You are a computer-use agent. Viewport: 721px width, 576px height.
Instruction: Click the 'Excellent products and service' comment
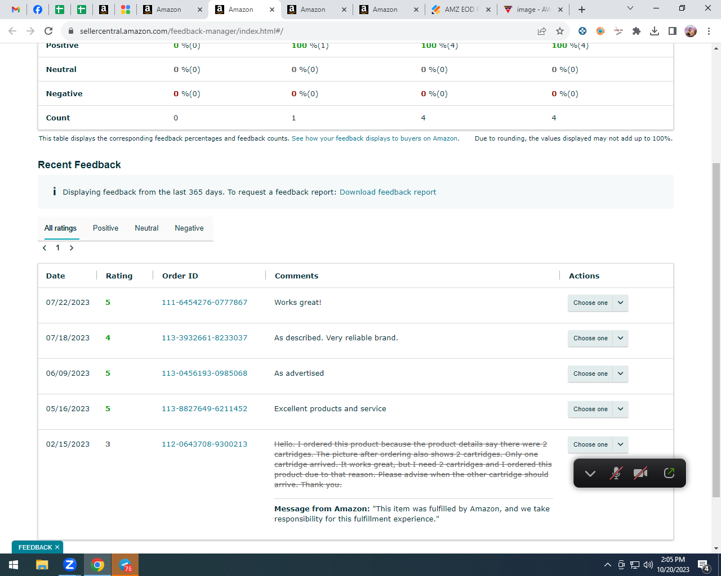330,409
